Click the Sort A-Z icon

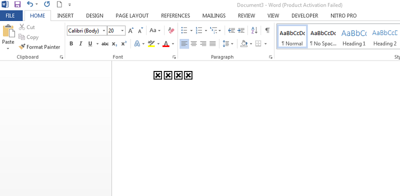click(x=254, y=30)
